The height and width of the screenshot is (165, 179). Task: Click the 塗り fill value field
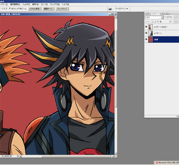(176, 22)
